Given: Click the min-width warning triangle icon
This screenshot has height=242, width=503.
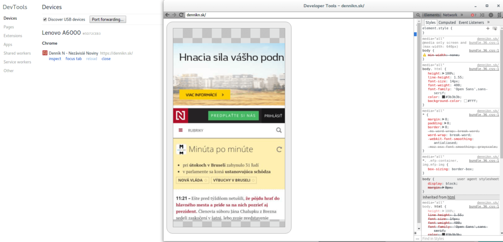Looking at the screenshot, I should click(x=424, y=55).
